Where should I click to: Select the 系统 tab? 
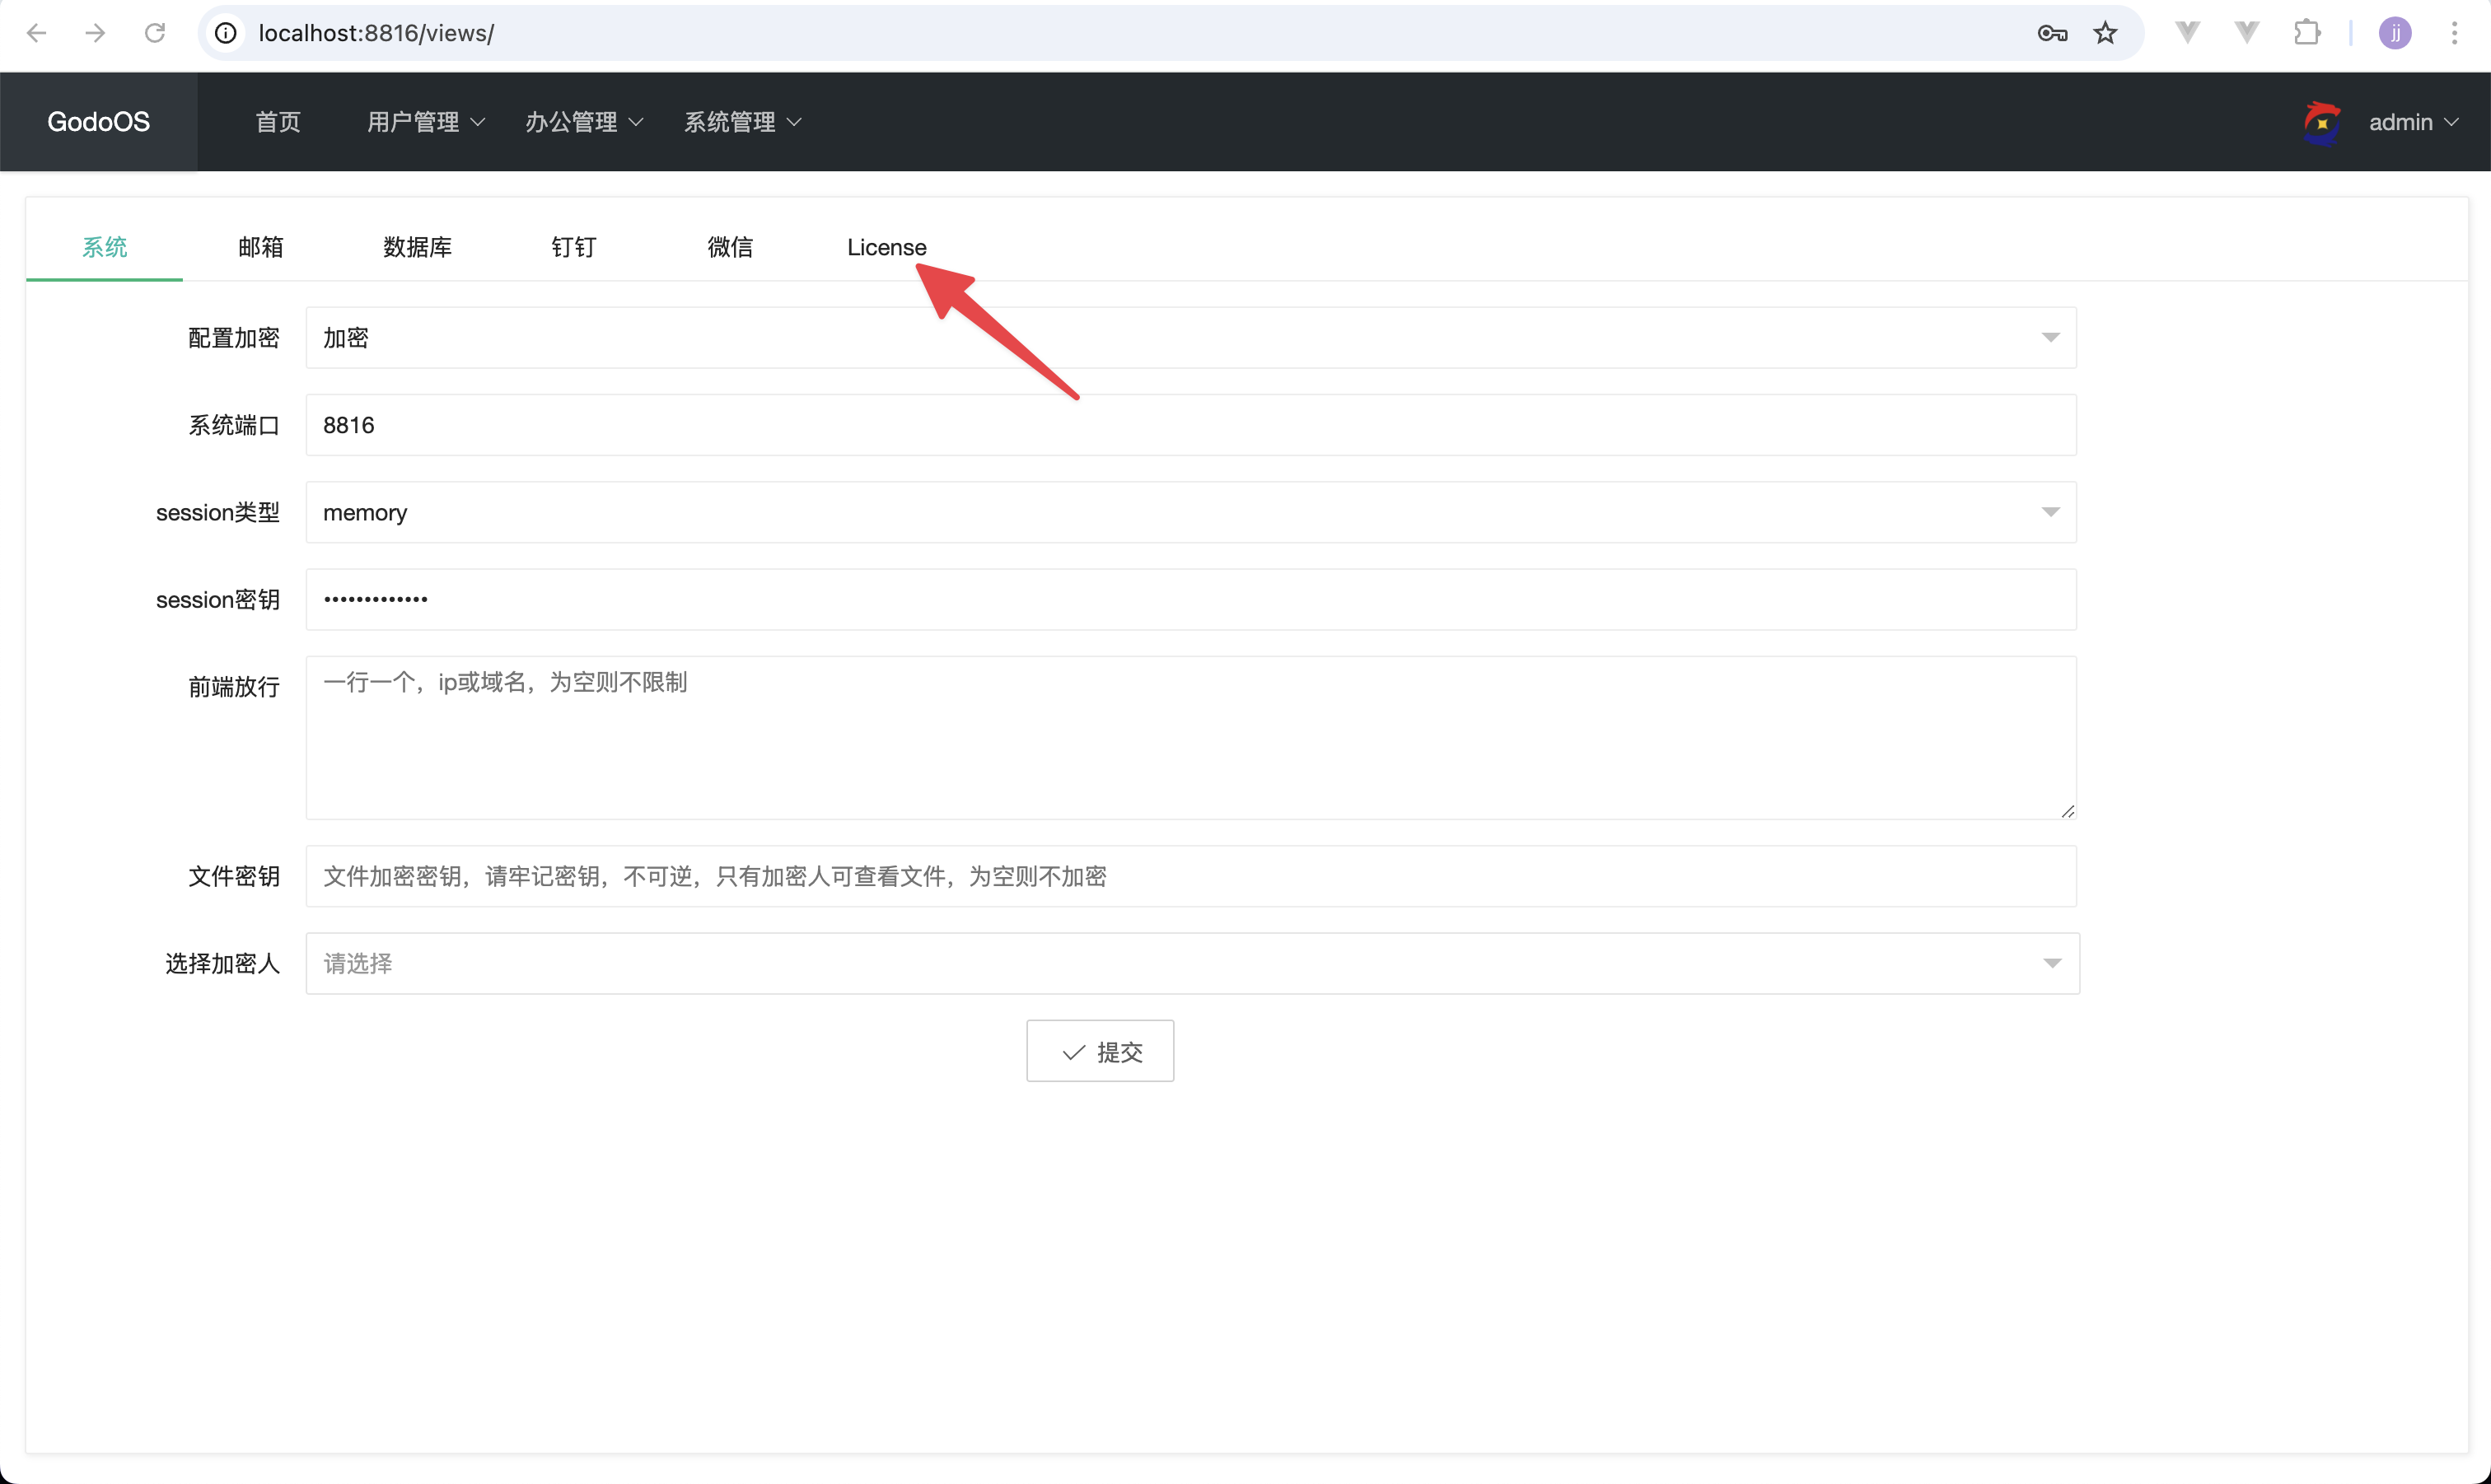pos(104,247)
